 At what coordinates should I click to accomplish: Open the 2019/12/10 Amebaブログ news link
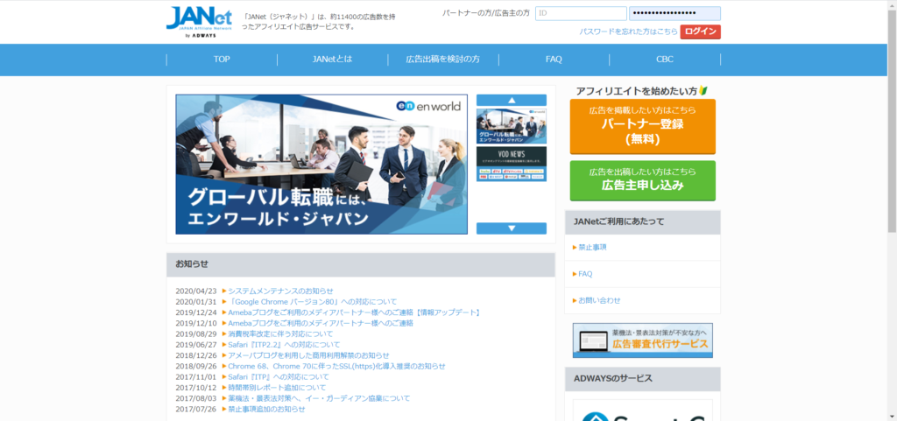[321, 323]
